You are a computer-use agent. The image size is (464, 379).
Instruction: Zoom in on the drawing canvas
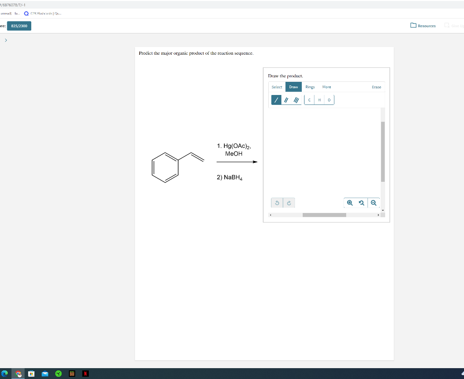(x=349, y=203)
